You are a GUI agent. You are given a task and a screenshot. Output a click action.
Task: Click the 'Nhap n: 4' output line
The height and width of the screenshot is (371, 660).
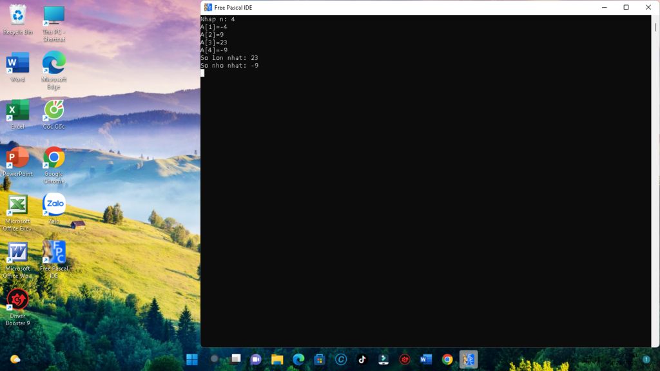pyautogui.click(x=218, y=19)
